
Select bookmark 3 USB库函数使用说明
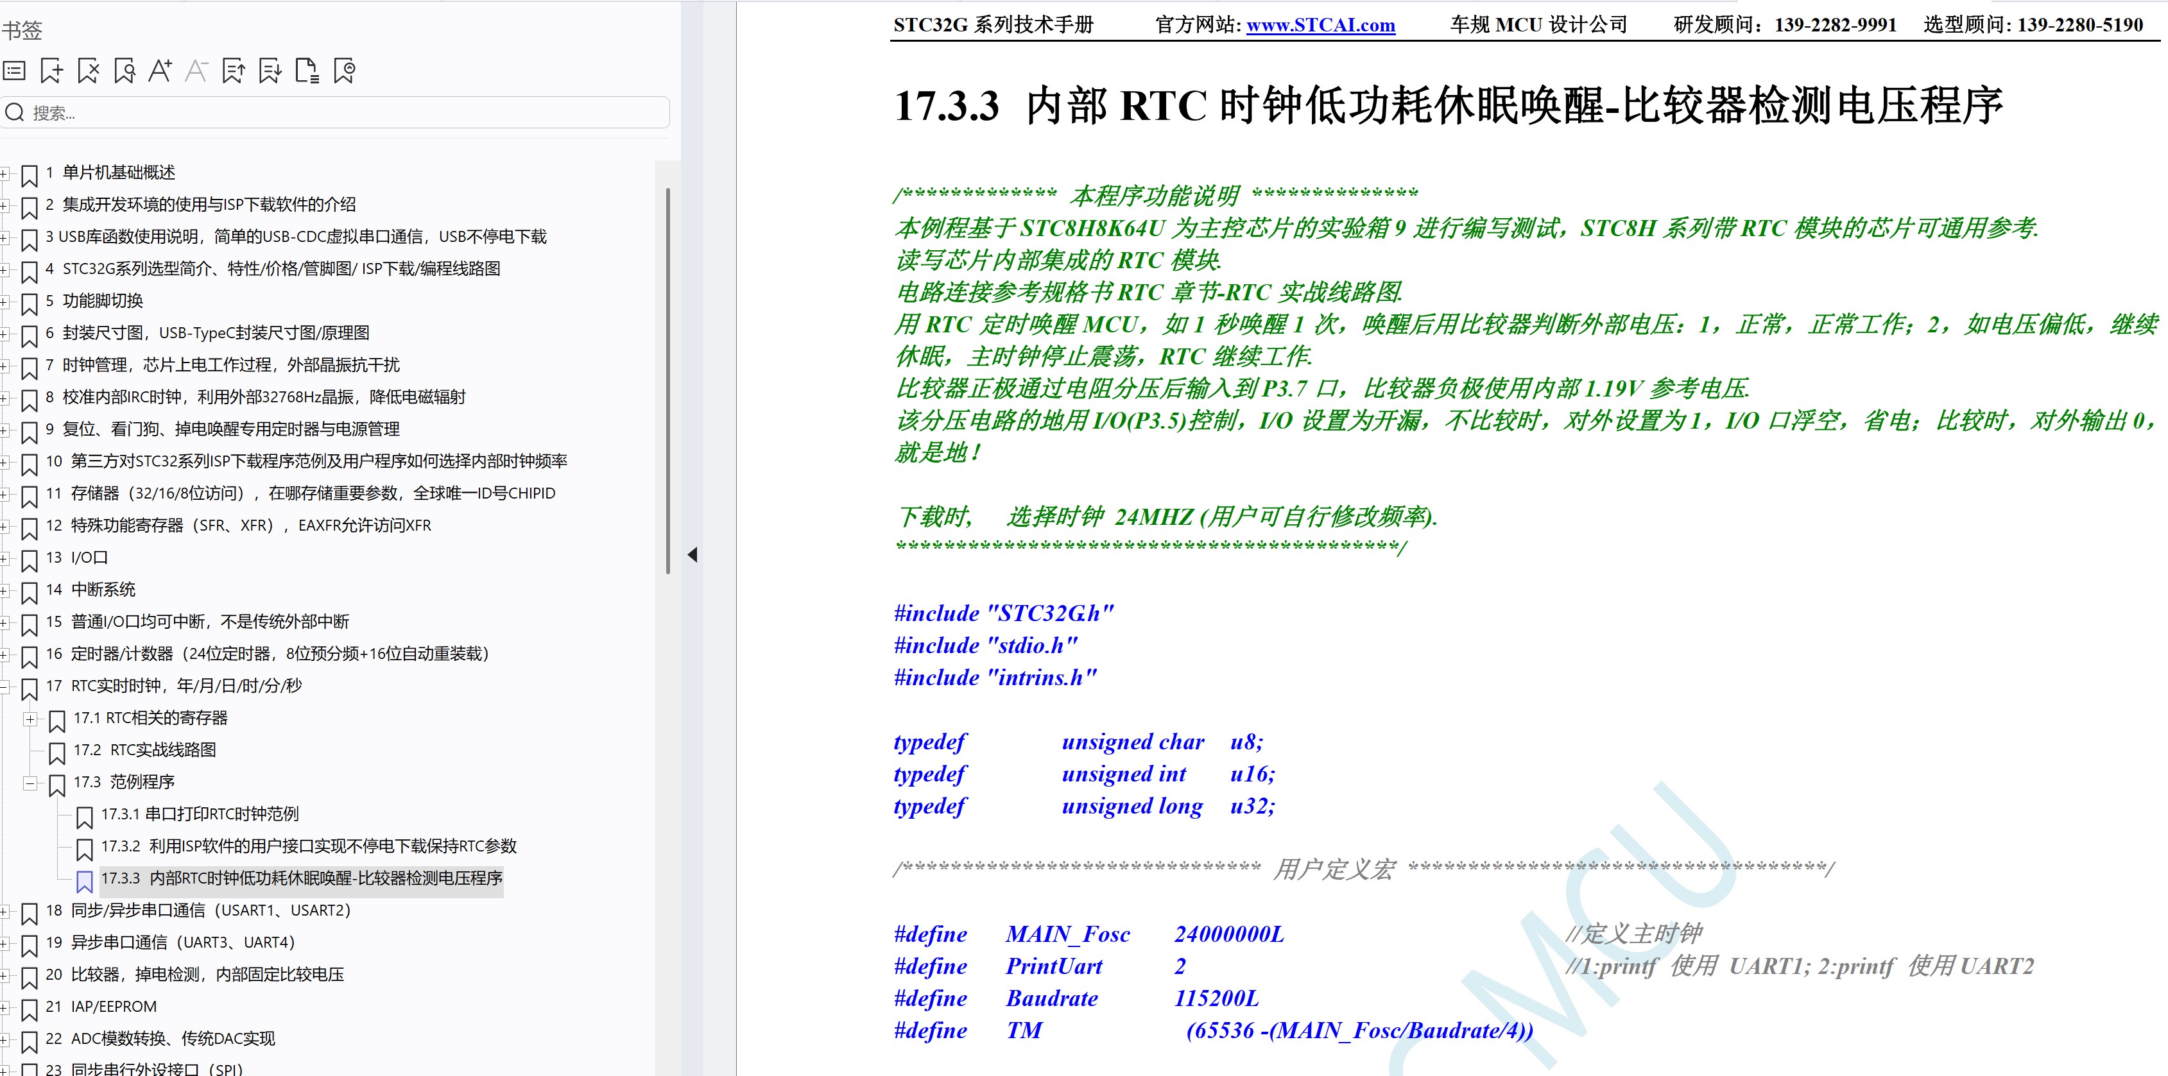coord(295,236)
